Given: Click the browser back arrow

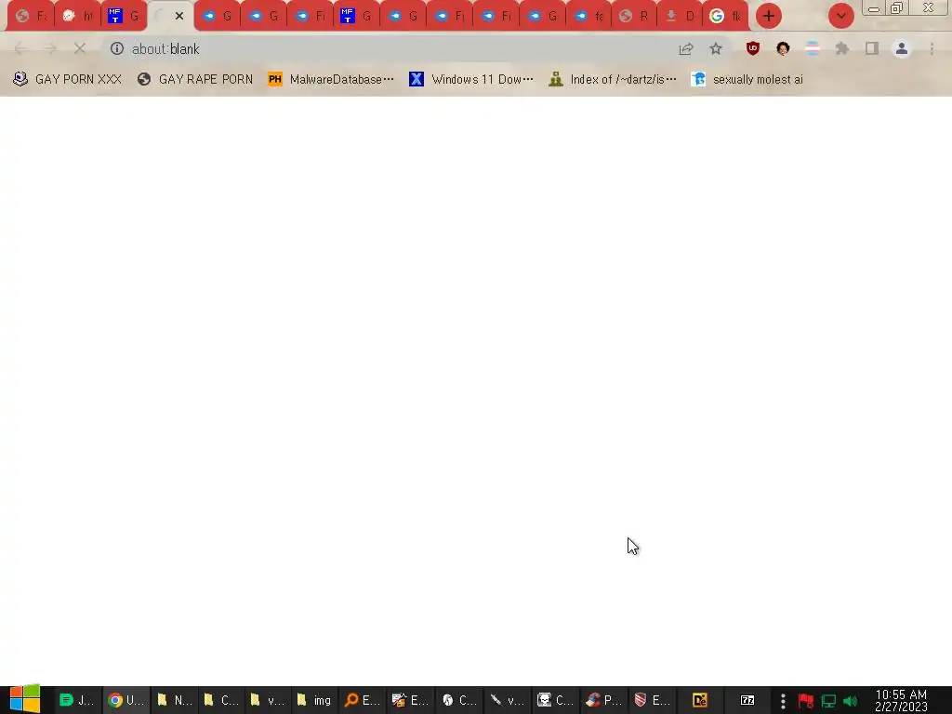Looking at the screenshot, I should pyautogui.click(x=20, y=48).
